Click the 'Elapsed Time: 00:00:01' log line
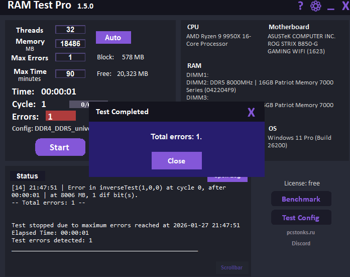This screenshot has height=277, width=350. (x=50, y=233)
